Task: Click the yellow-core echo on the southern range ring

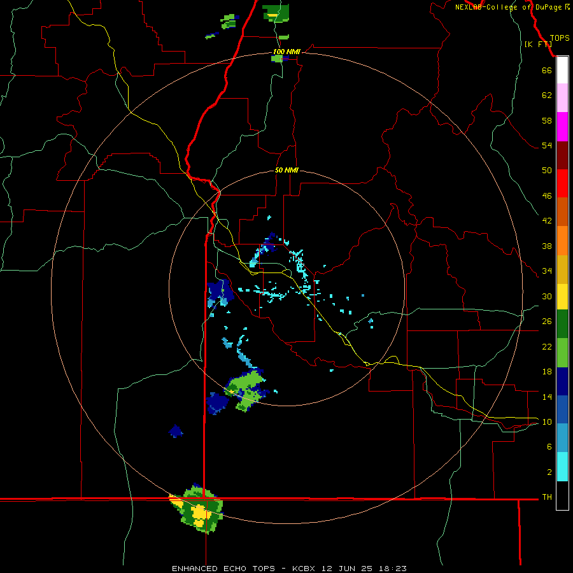Action: point(197,509)
